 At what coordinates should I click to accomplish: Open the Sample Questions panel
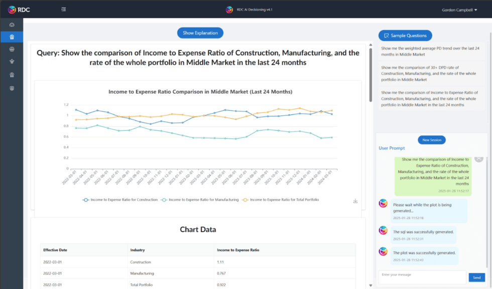pos(405,35)
